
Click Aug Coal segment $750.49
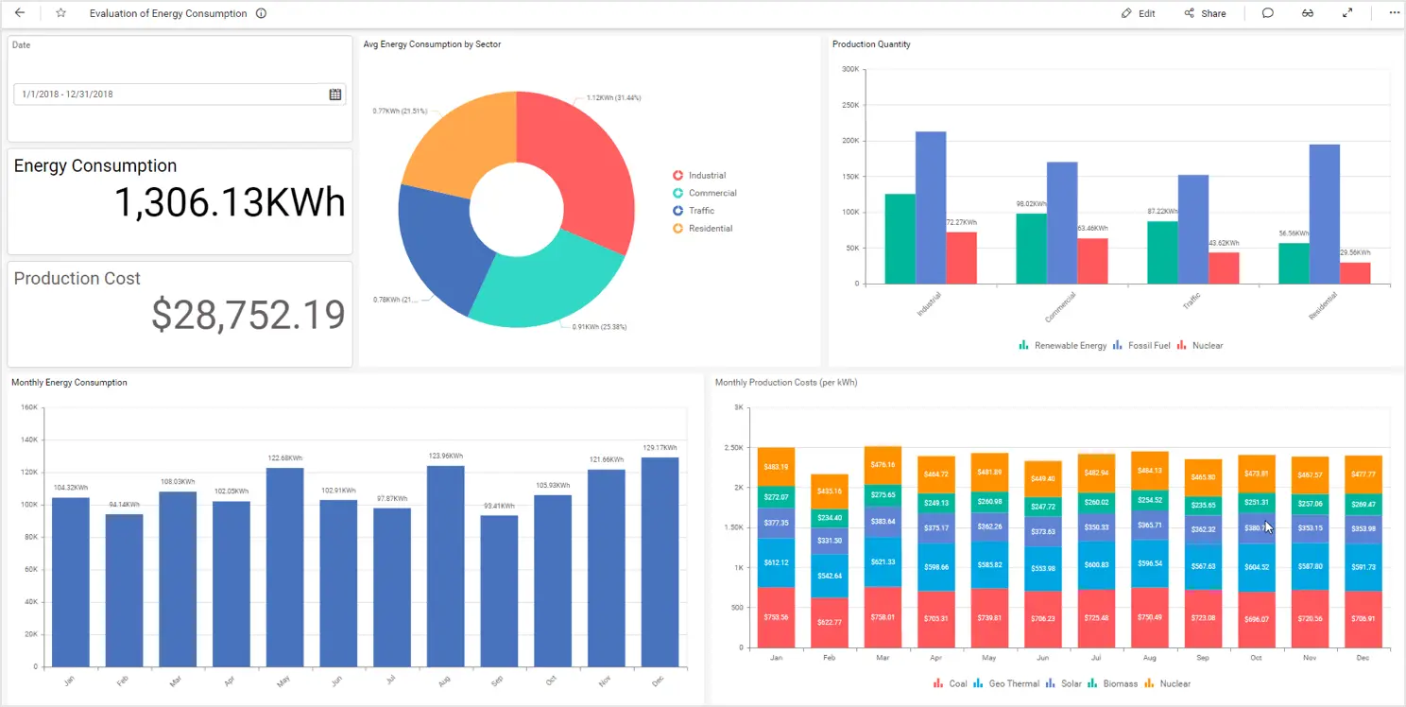[x=1149, y=617]
